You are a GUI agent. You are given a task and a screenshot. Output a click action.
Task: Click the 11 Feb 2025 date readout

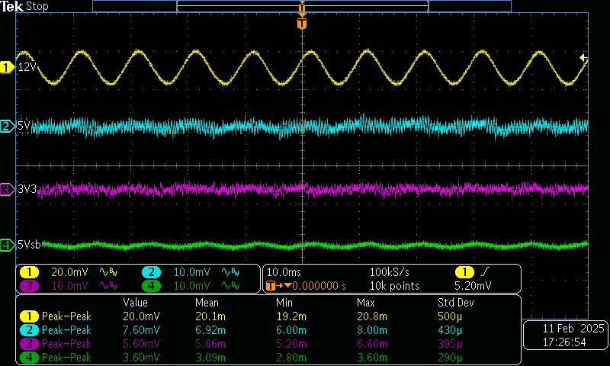point(573,329)
